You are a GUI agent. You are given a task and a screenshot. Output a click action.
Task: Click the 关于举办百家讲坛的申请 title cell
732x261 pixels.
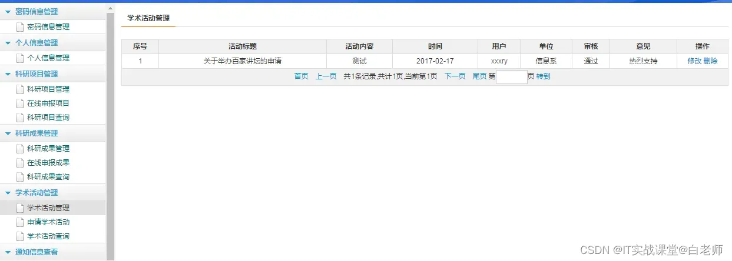(x=243, y=61)
